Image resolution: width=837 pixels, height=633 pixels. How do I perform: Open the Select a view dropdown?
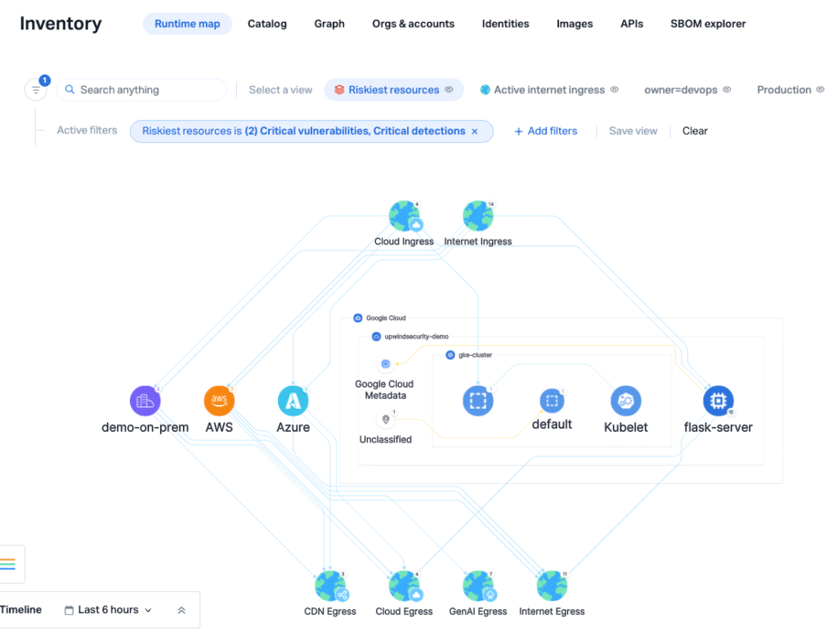(280, 90)
